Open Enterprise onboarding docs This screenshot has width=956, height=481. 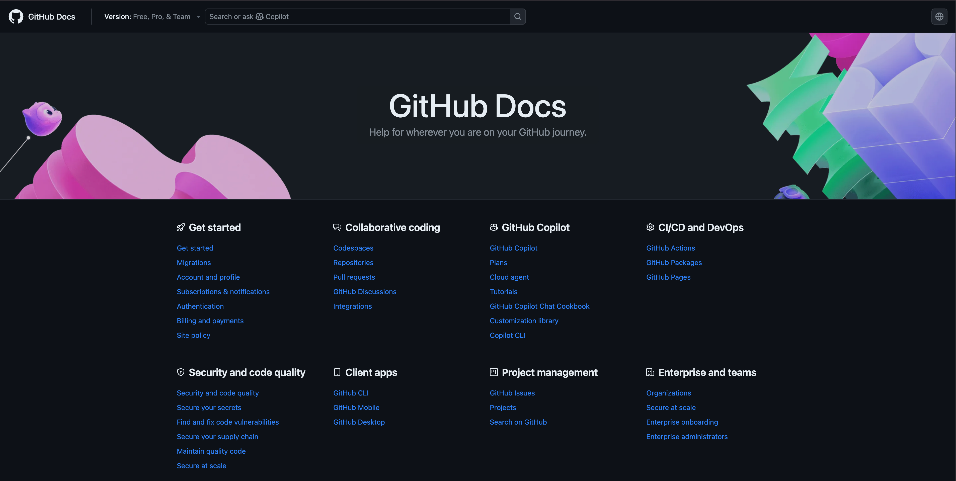tap(682, 422)
